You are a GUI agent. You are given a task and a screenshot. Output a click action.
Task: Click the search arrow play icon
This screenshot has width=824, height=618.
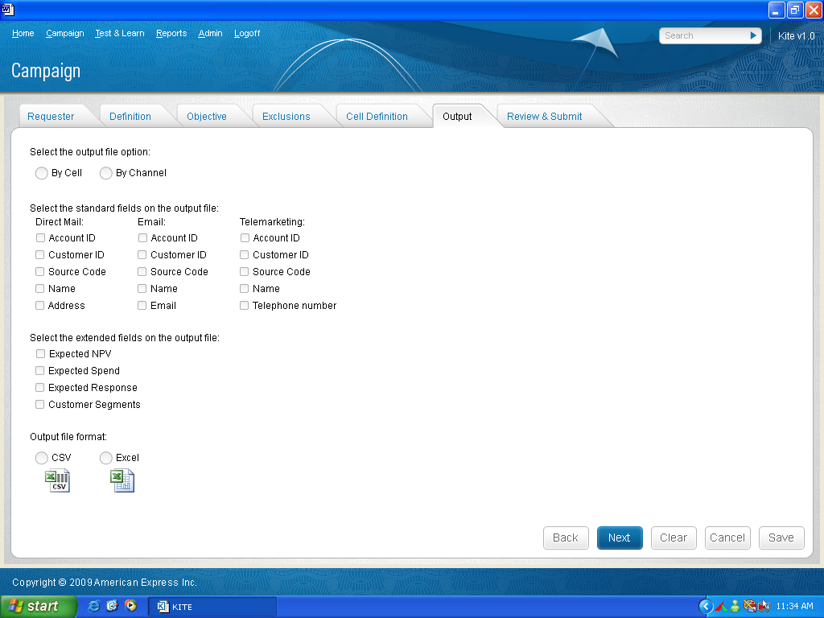pos(754,35)
